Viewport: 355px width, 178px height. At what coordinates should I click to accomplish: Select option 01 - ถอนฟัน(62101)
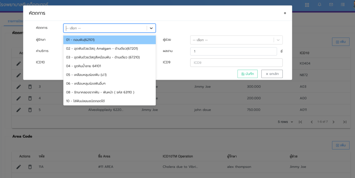pyautogui.click(x=109, y=40)
